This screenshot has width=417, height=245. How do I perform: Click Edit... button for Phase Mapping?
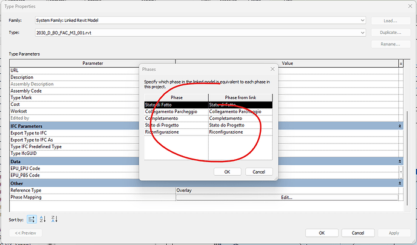pyautogui.click(x=287, y=197)
